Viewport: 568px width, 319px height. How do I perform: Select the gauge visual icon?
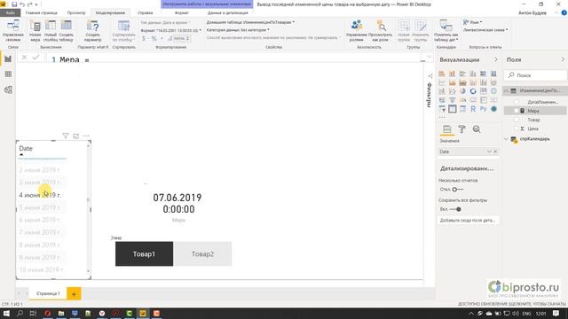click(x=462, y=100)
